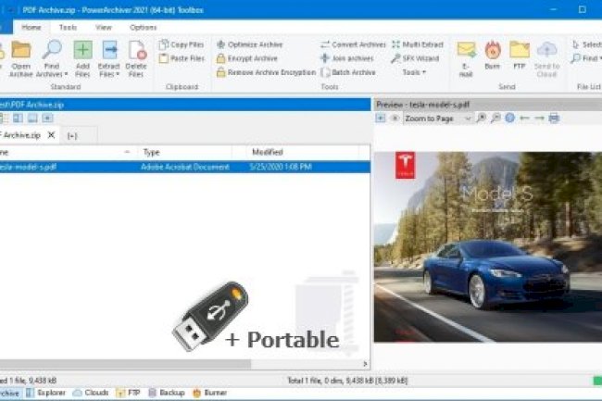The height and width of the screenshot is (401, 602).
Task: Go to previous page with the left arrow
Action: point(524,119)
